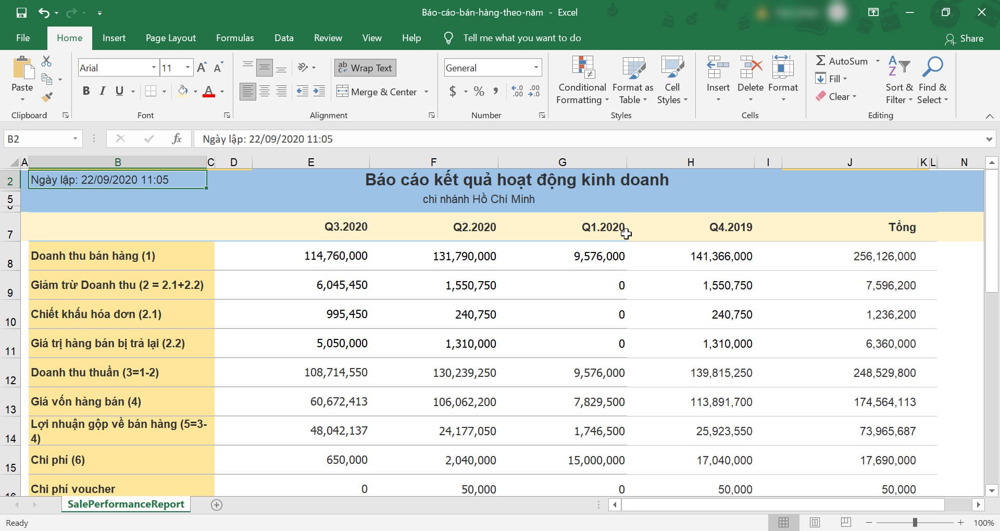Apply Italic formatting
The width and height of the screenshot is (1000, 531).
point(102,91)
